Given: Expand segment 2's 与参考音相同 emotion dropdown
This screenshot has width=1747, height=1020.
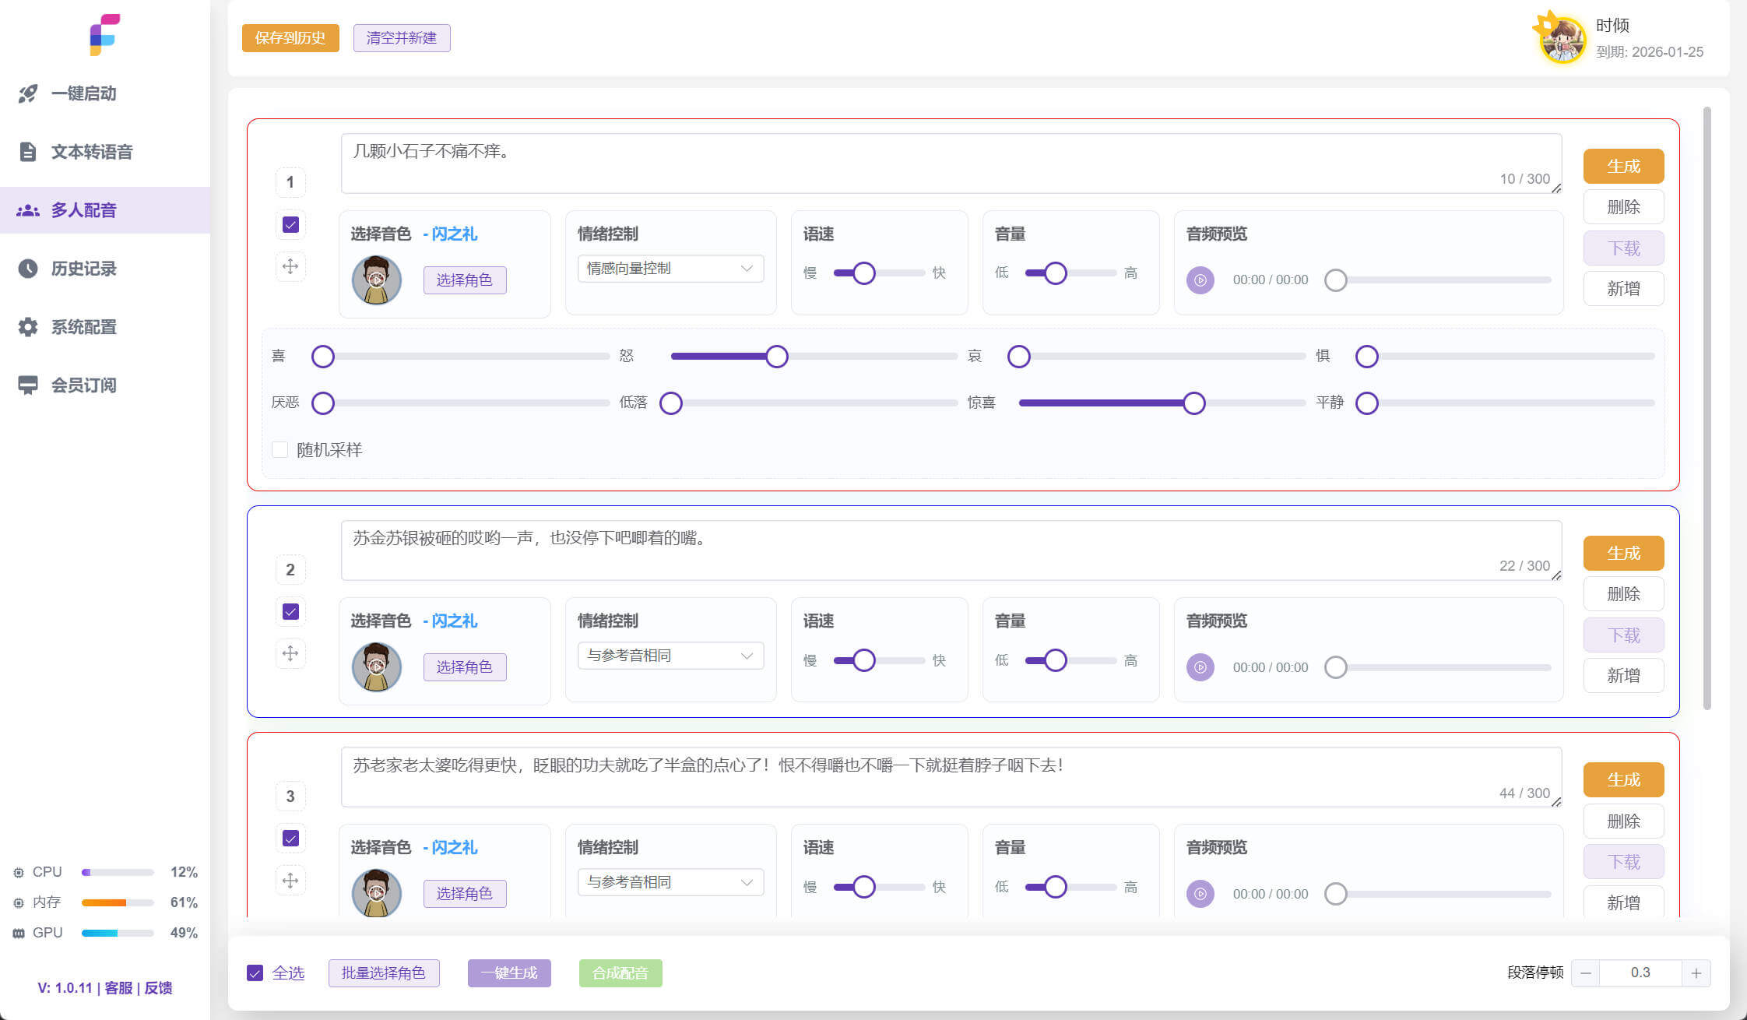Looking at the screenshot, I should 670,656.
